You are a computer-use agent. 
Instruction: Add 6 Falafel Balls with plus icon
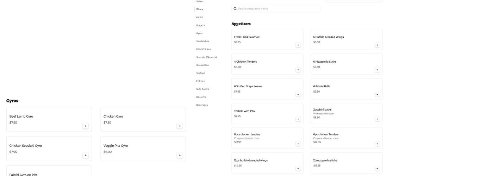pos(377,94)
